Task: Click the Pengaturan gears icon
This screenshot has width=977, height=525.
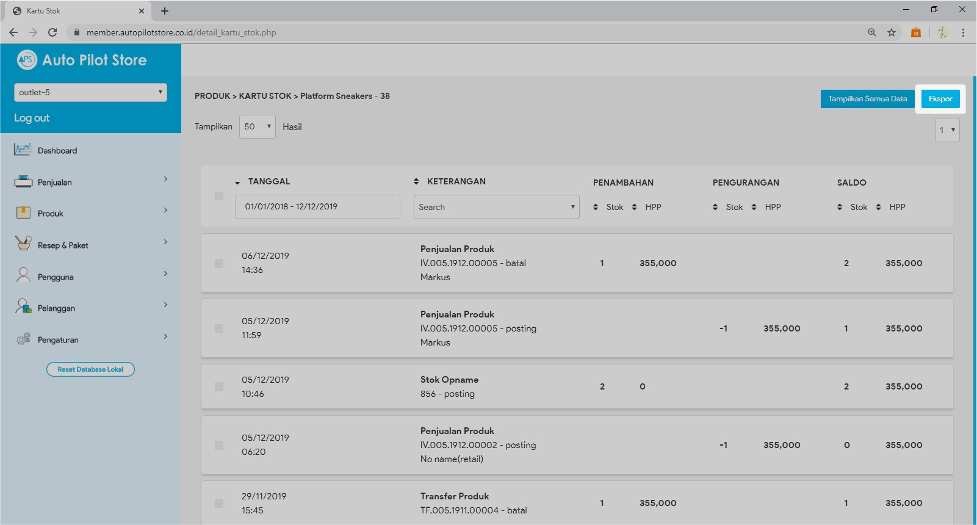Action: (x=23, y=339)
